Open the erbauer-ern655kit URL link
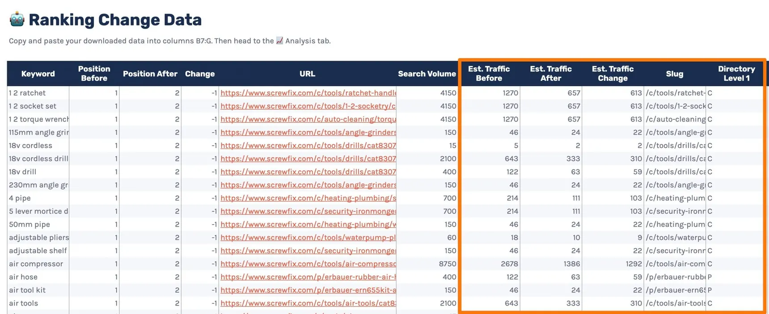The image size is (769, 314). 308,290
